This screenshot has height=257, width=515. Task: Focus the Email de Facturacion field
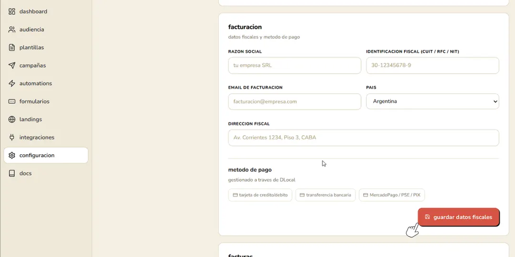(295, 102)
